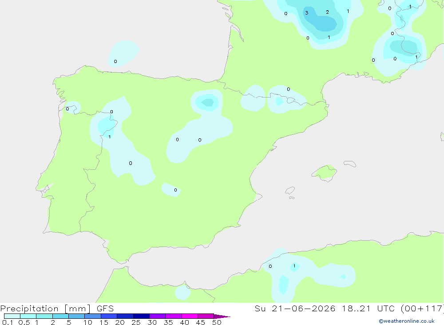Screen dimensions: 444x325
Task: Click the above-50 mm legend arrow tip
Action: tap(222, 316)
